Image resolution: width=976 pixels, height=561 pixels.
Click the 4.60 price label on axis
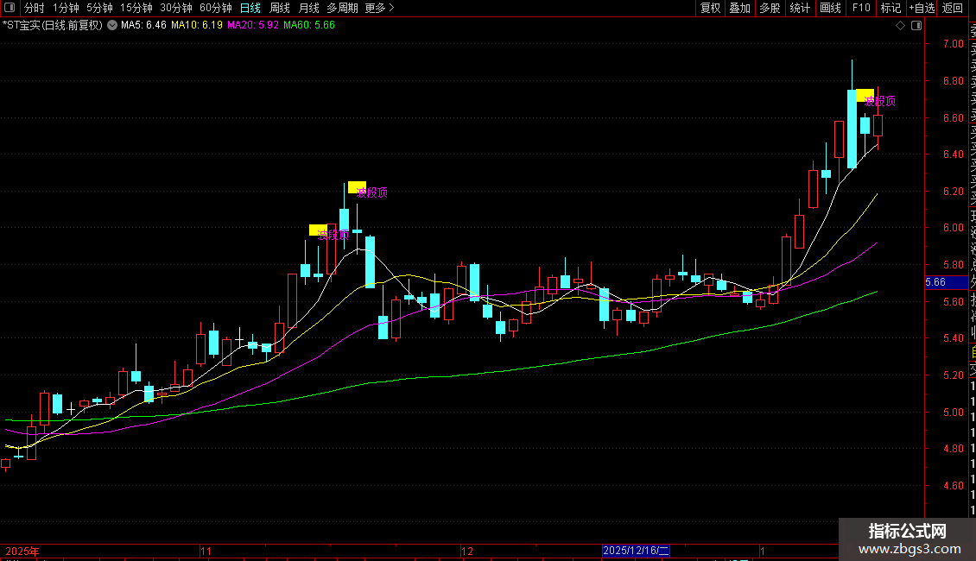click(x=953, y=486)
